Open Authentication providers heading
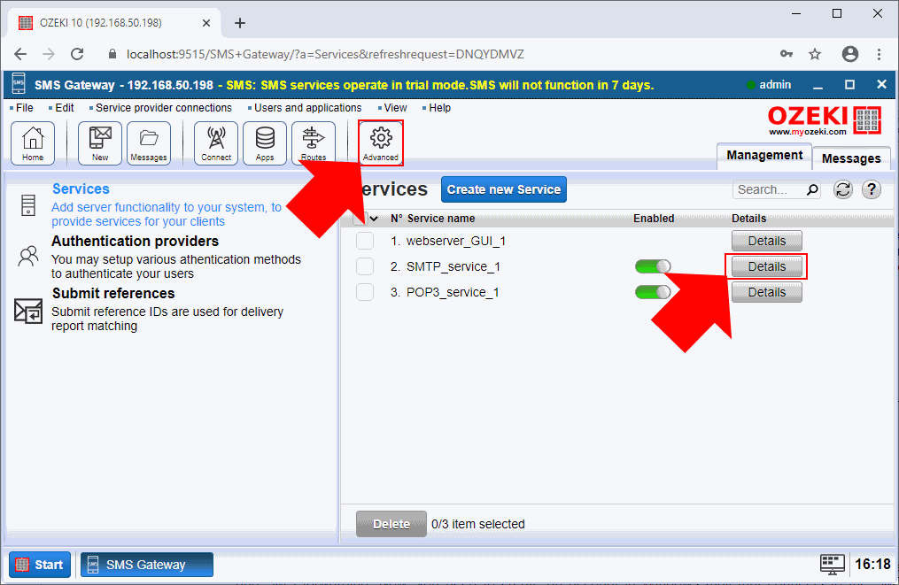This screenshot has height=585, width=899. coord(136,242)
